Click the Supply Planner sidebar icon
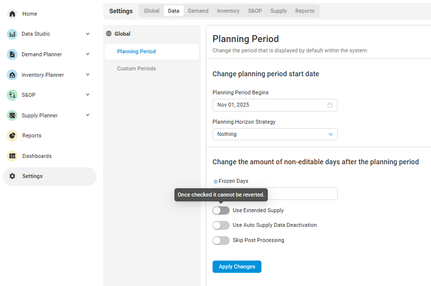Screen dimensions: 431x286 (12, 115)
